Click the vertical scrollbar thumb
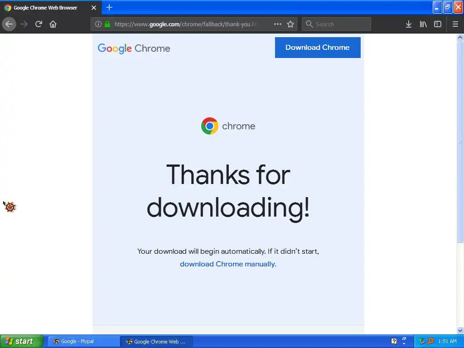Viewport: 464px width, 348px height. pos(460,142)
